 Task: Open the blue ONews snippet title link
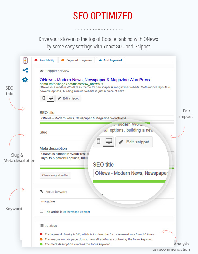tap(95, 80)
